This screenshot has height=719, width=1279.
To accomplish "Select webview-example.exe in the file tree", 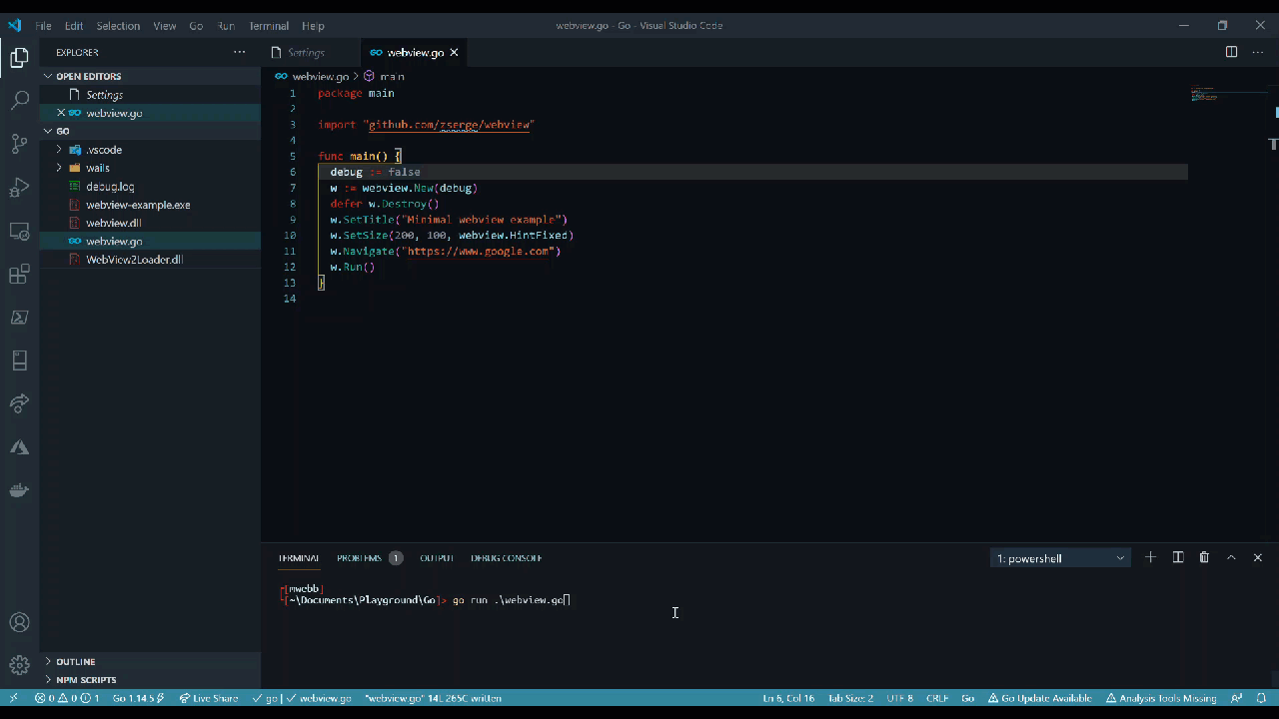I will click(x=150, y=205).
